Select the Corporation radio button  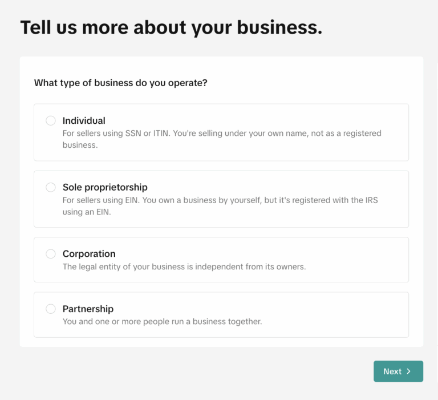point(51,254)
